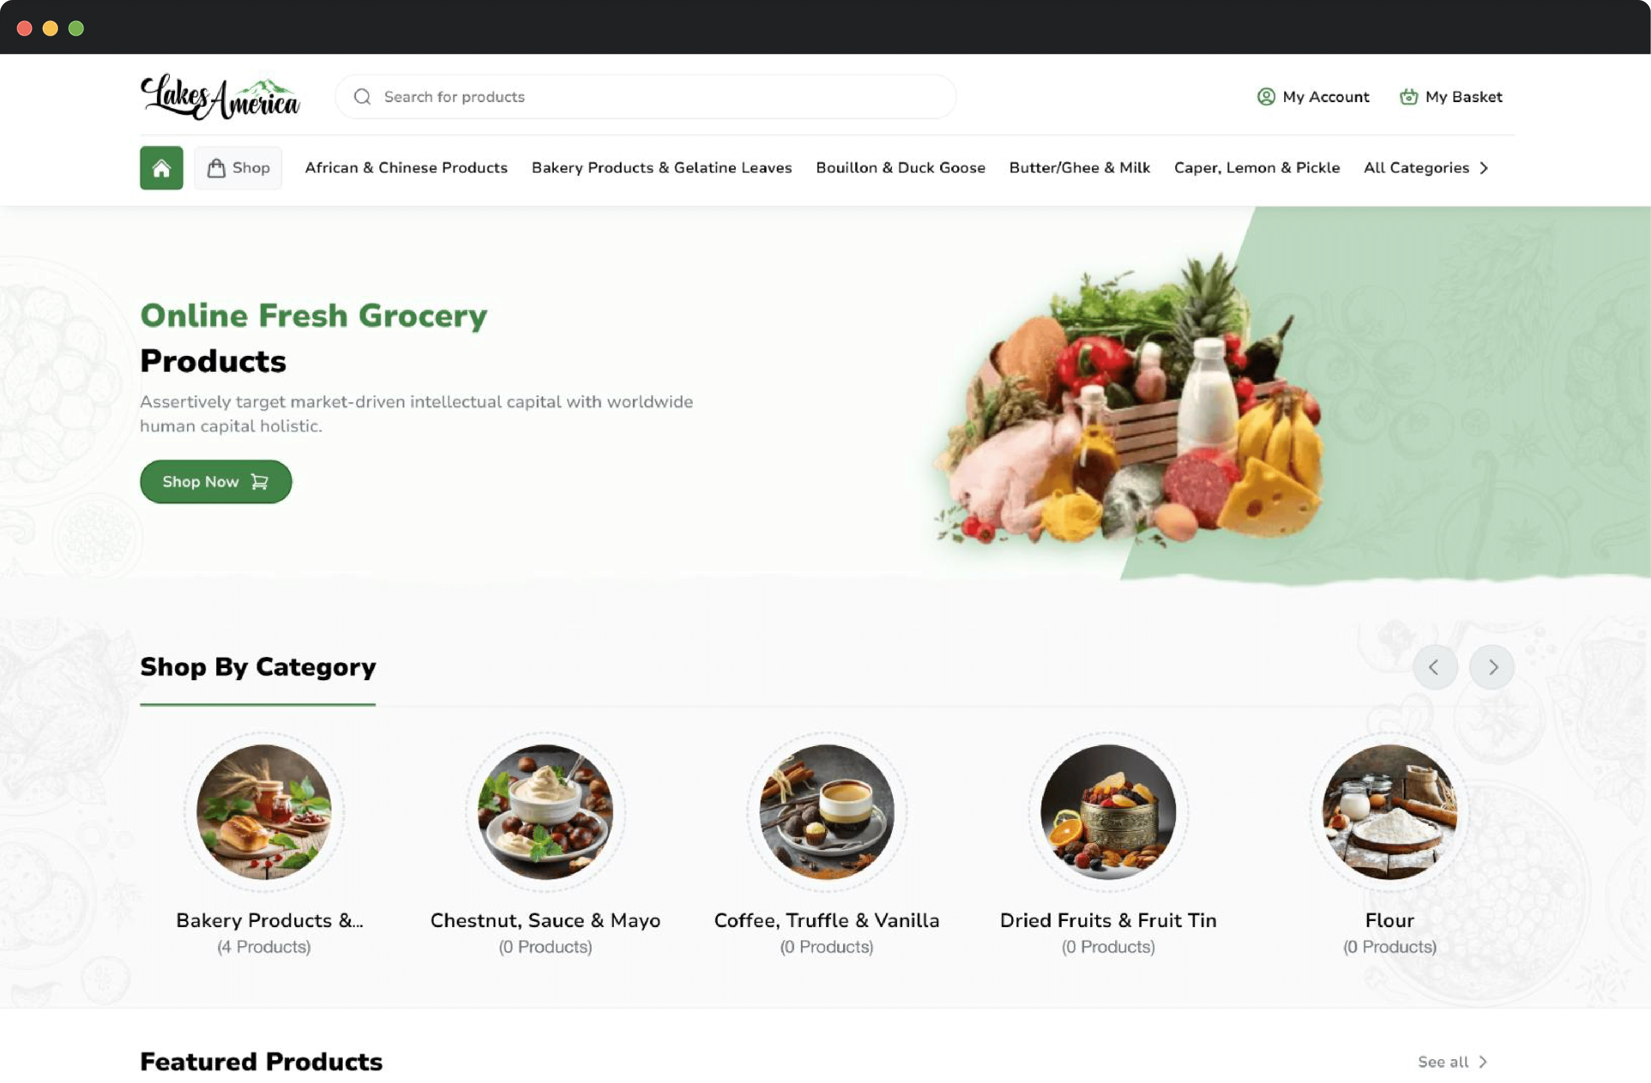Expand the African & Chinese Products menu
The image size is (1651, 1083).
[x=405, y=167]
